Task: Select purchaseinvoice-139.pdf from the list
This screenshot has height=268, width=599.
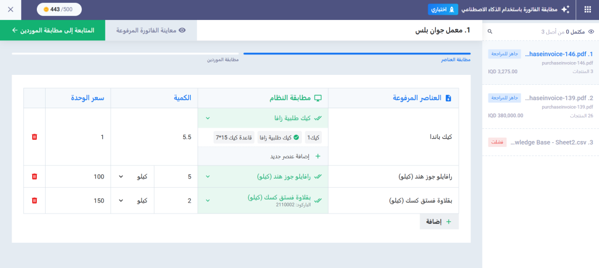Action: tap(541, 98)
